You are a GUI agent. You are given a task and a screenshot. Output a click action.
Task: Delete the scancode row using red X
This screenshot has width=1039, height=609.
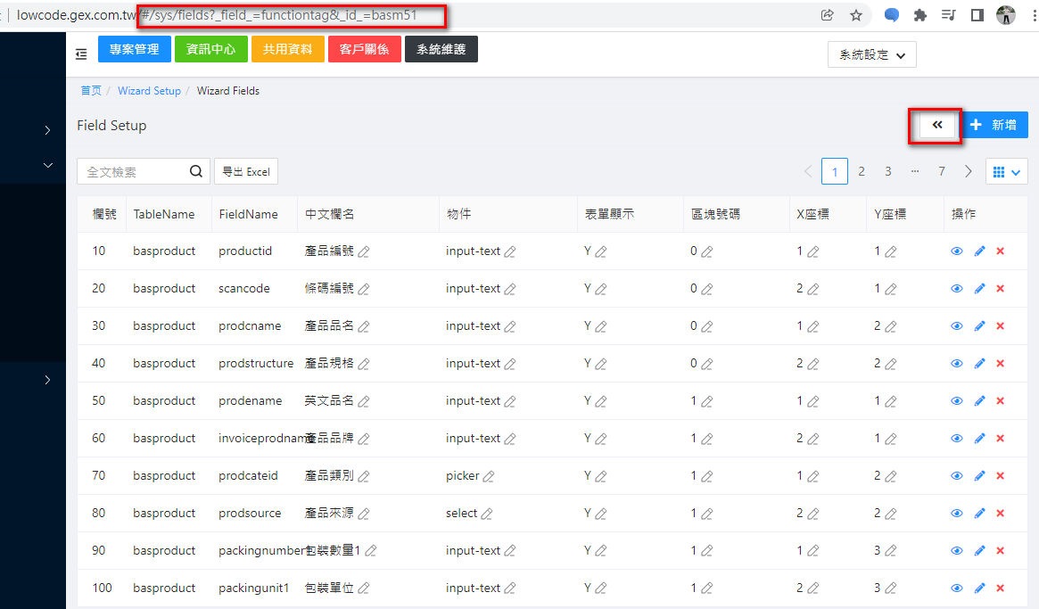1000,289
